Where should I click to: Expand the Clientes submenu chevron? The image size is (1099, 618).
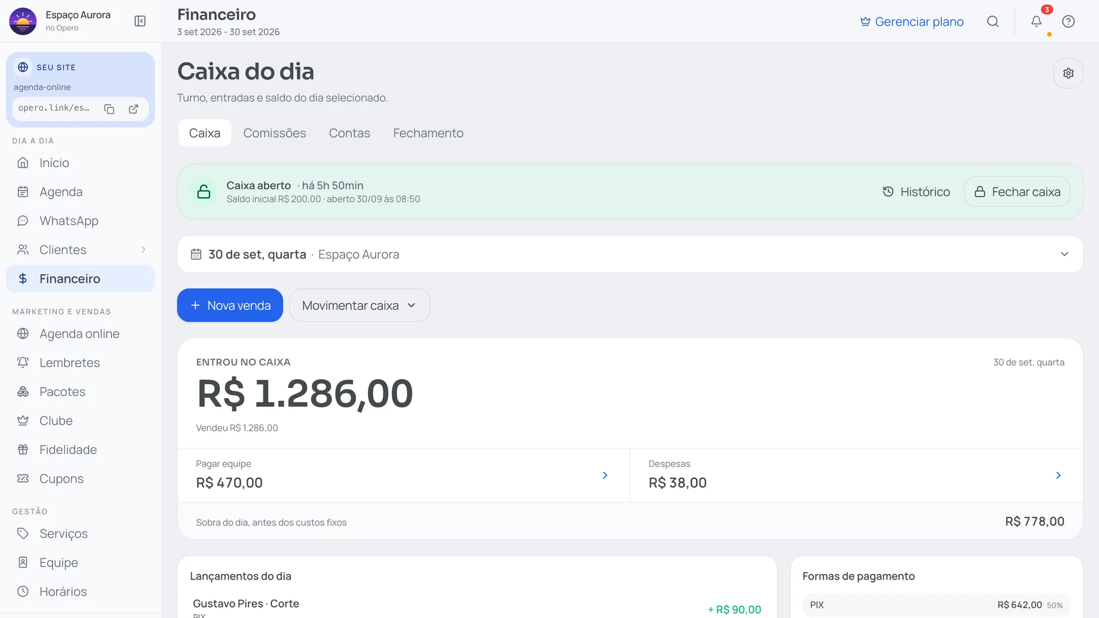pyautogui.click(x=143, y=250)
